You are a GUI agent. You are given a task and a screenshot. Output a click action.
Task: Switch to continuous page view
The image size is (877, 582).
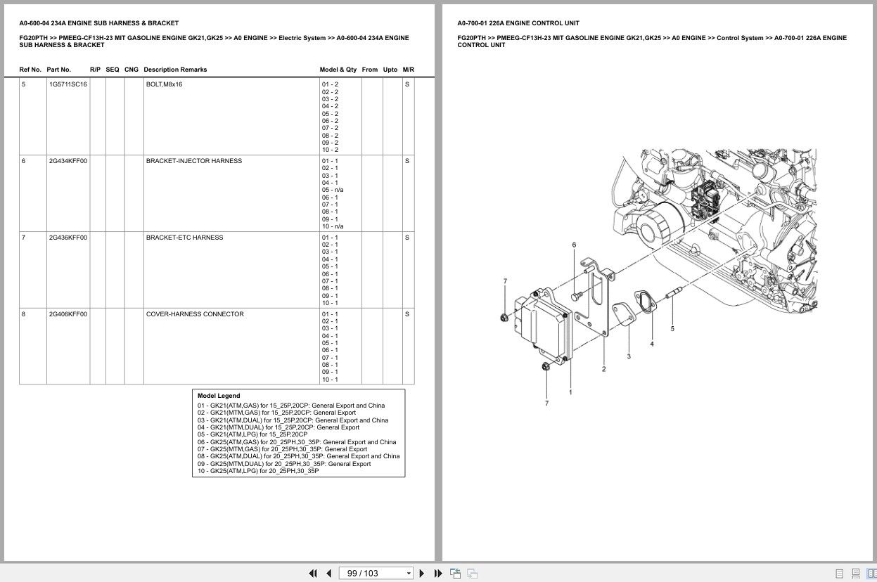coord(856,574)
